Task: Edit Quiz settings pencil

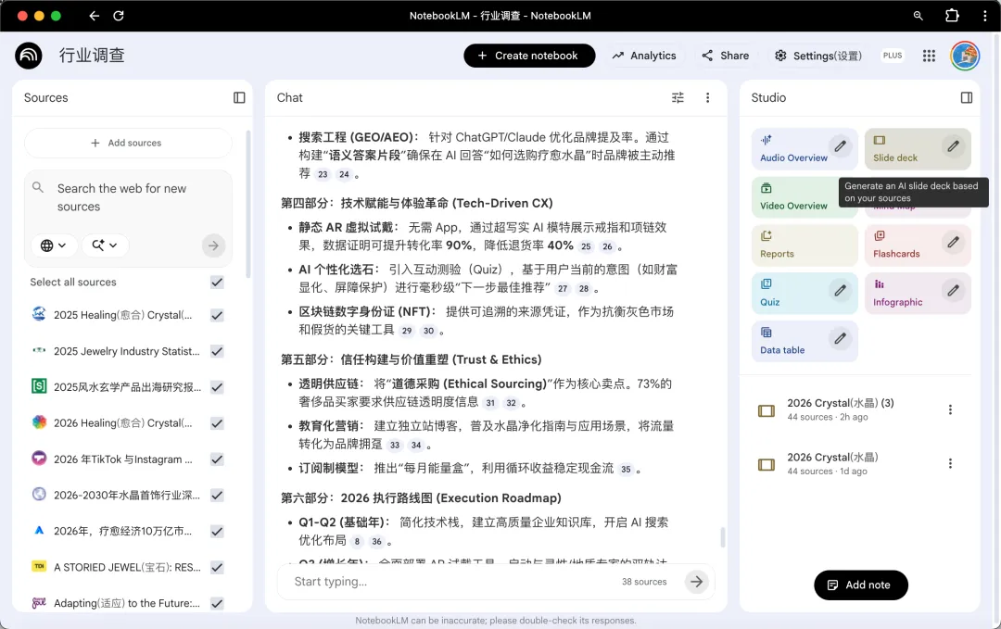Action: pyautogui.click(x=840, y=291)
